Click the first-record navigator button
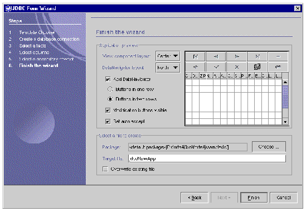The height and width of the screenshot is (211, 306). click(195, 57)
